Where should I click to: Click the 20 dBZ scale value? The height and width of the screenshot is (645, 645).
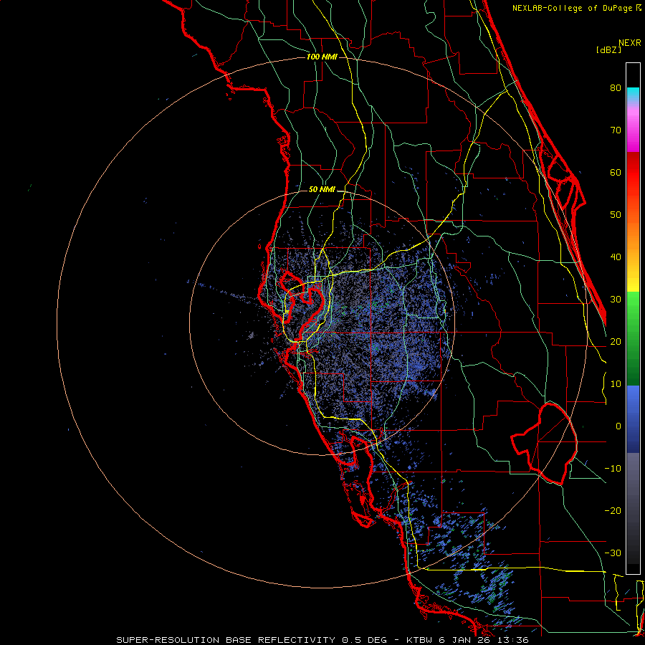(x=616, y=342)
